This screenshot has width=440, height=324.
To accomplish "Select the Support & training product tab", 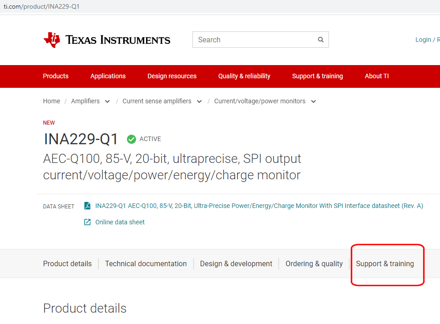I will click(385, 263).
